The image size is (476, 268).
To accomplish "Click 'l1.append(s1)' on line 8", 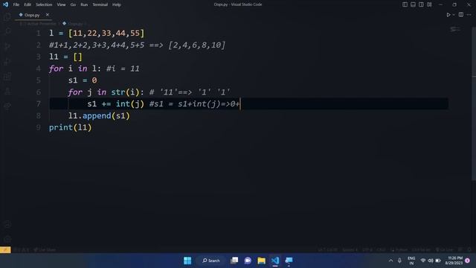I will (99, 116).
